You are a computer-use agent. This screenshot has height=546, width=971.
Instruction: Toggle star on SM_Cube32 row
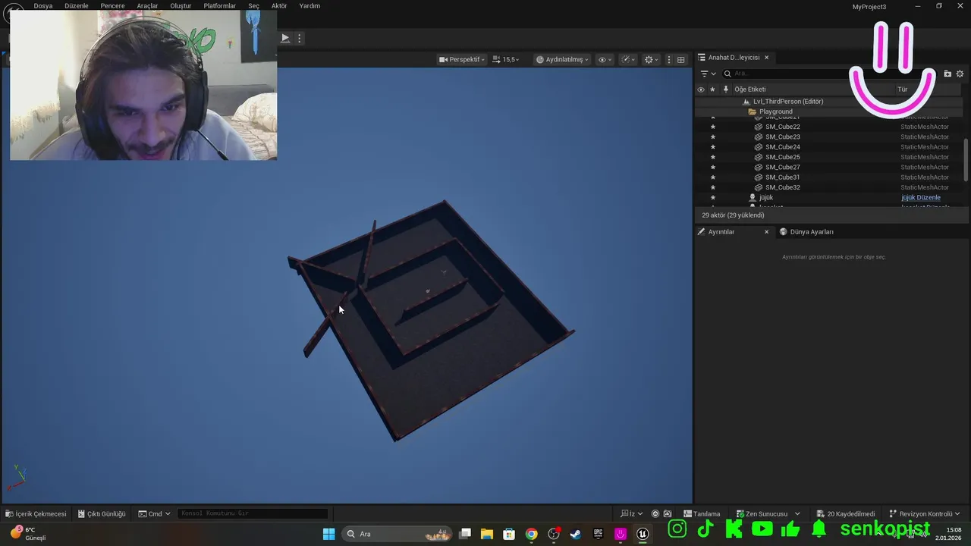(x=712, y=187)
